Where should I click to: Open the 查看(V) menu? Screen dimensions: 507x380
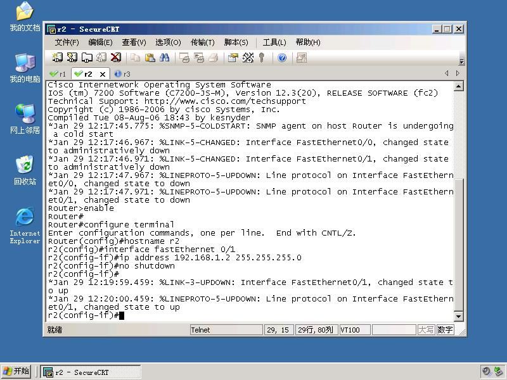point(134,42)
